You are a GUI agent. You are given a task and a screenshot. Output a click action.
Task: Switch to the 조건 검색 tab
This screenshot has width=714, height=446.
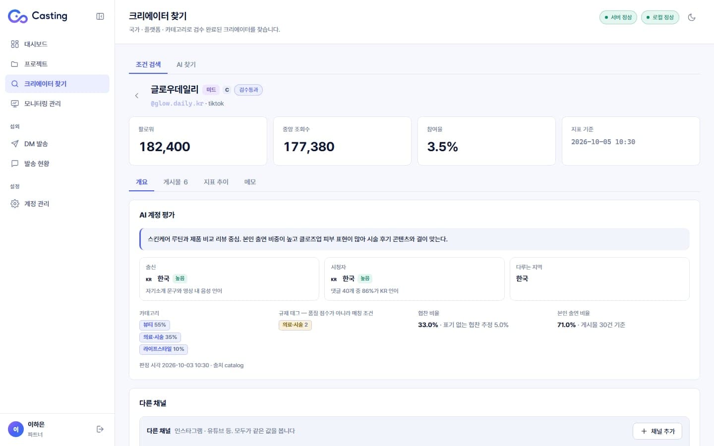click(x=148, y=64)
